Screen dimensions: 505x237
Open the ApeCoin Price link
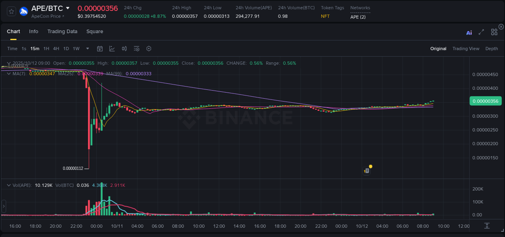(x=46, y=16)
